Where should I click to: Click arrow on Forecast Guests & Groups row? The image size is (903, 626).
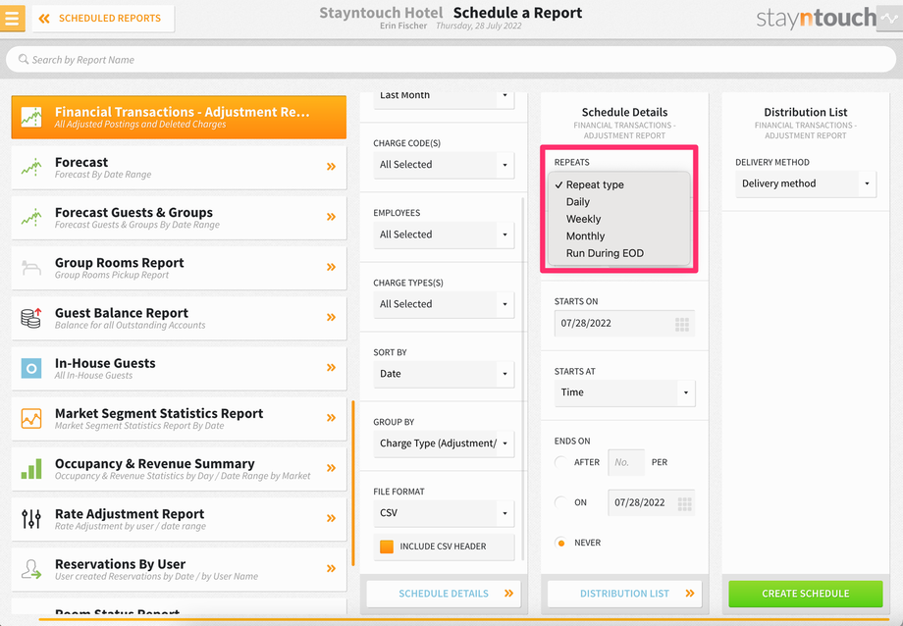(x=331, y=217)
